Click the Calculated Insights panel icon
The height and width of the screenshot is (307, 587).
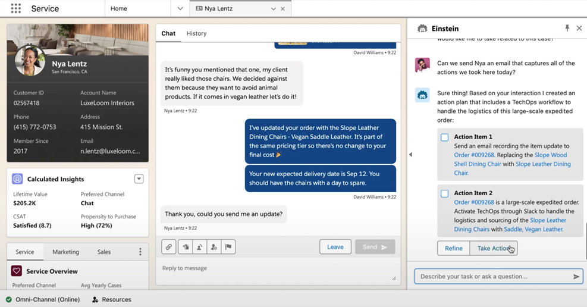pyautogui.click(x=17, y=179)
